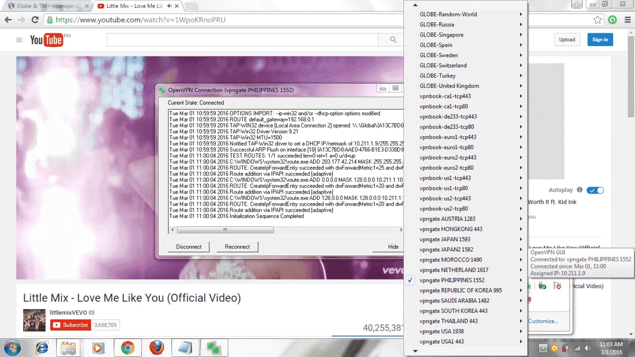Click the YouTube search magnifier button
Image resolution: width=635 pixels, height=357 pixels.
point(393,40)
